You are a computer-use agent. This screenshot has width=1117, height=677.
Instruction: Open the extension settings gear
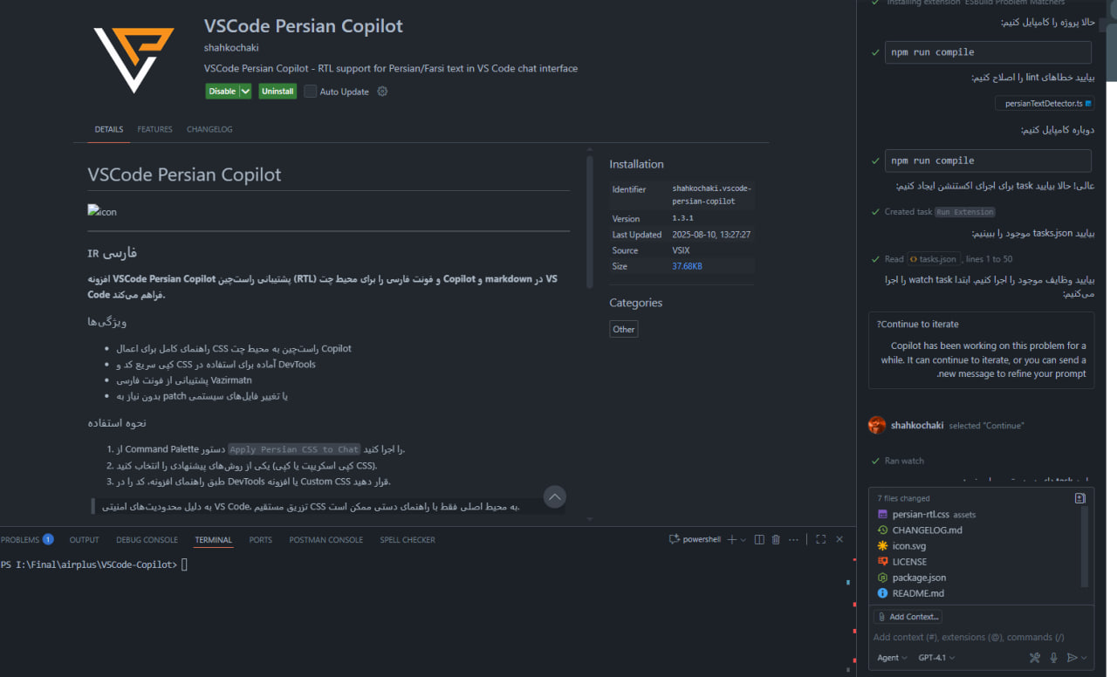pos(381,91)
